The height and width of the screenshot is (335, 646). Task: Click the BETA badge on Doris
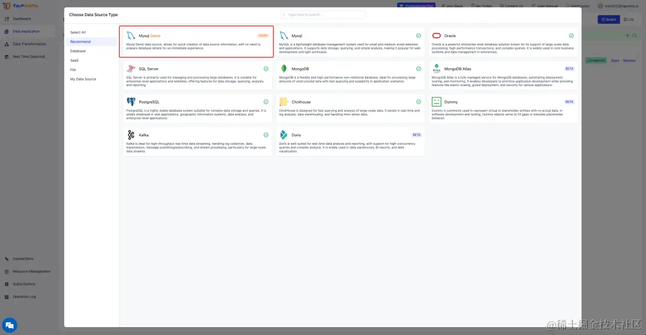tap(416, 135)
